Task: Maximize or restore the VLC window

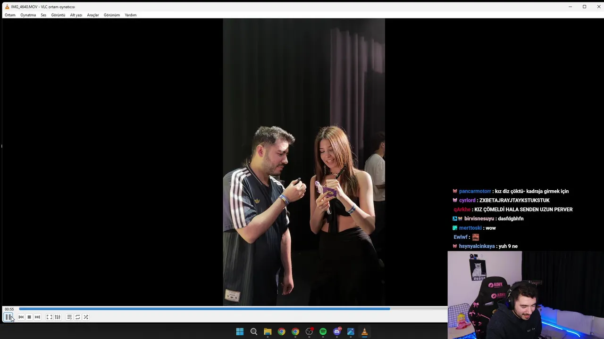Action: tap(584, 7)
